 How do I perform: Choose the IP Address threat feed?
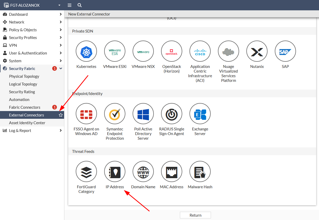point(115,172)
